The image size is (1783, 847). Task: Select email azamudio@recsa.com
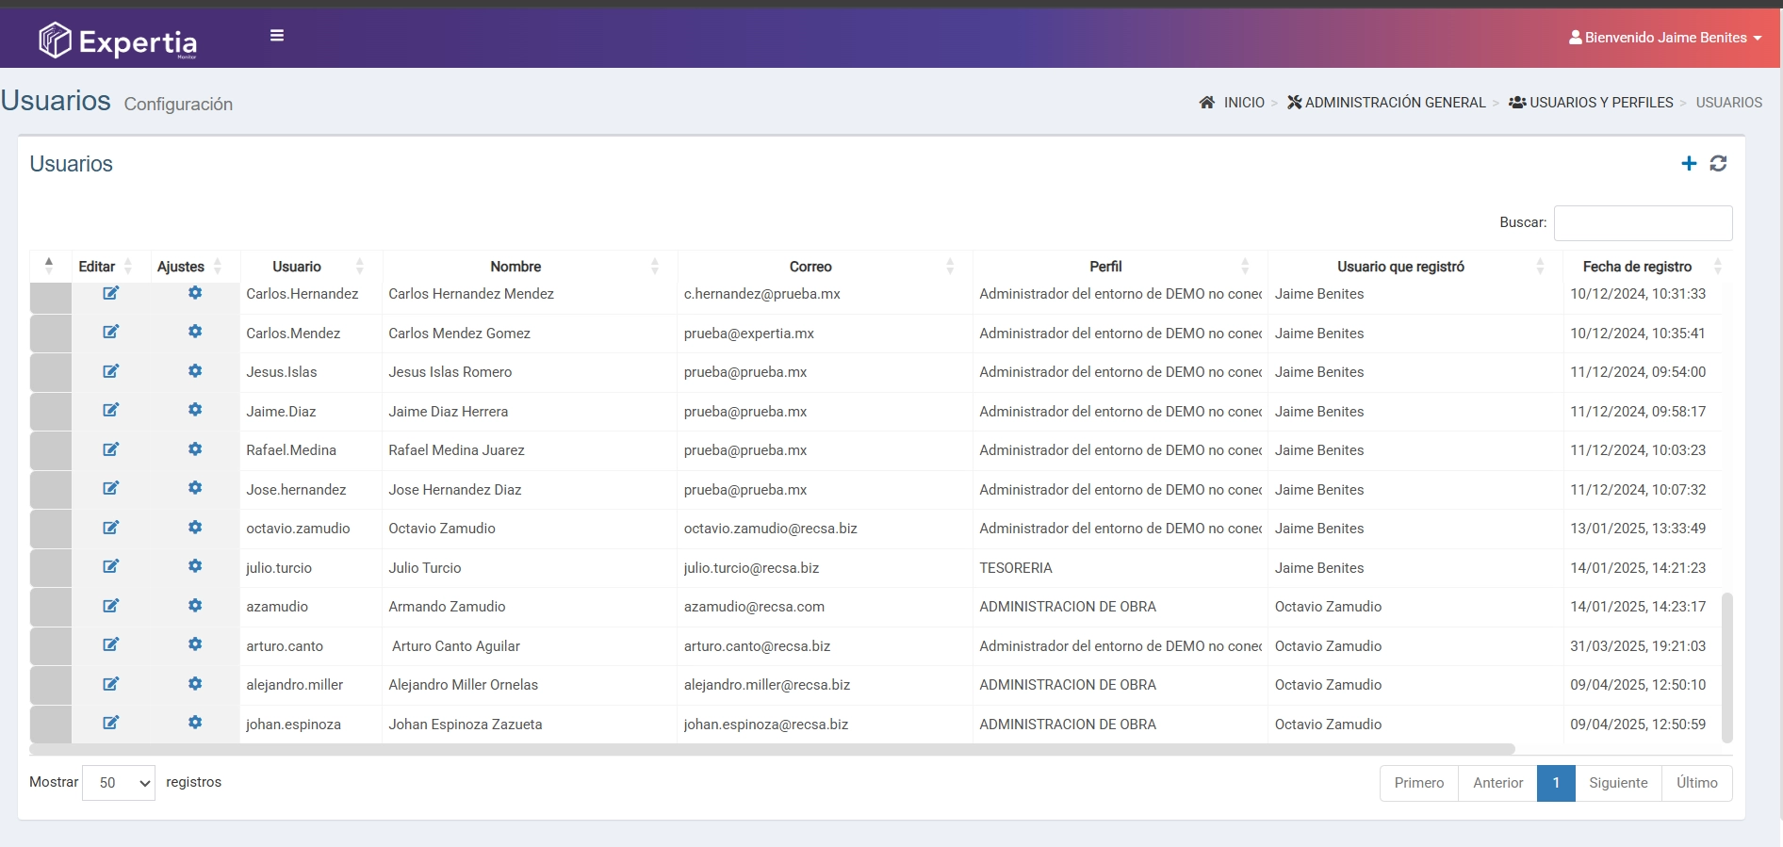pyautogui.click(x=754, y=607)
